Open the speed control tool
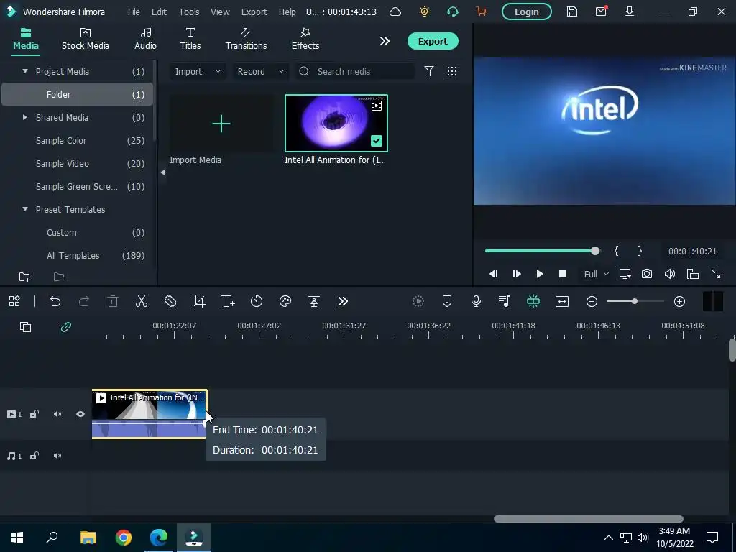This screenshot has width=736, height=552. point(257,301)
